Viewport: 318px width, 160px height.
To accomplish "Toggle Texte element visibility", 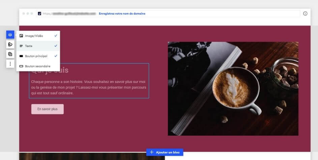I will tap(38, 46).
